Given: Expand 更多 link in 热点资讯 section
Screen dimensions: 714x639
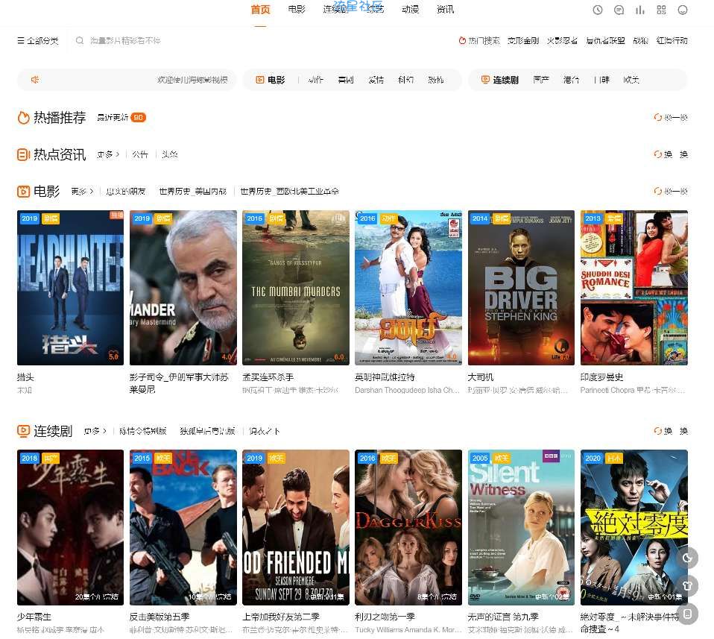Looking at the screenshot, I should coord(108,154).
